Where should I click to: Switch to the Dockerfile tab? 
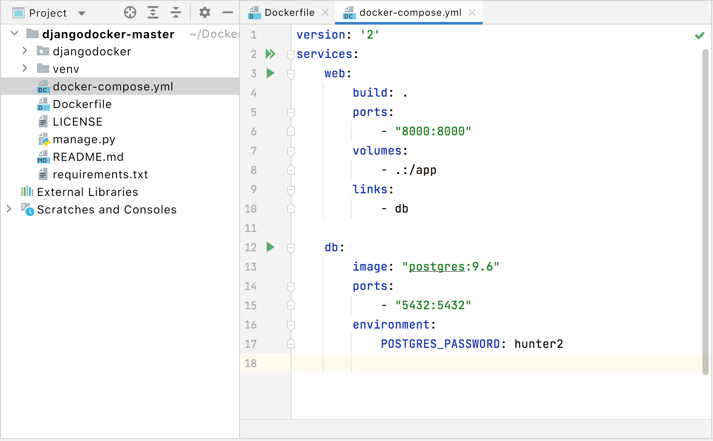(288, 12)
